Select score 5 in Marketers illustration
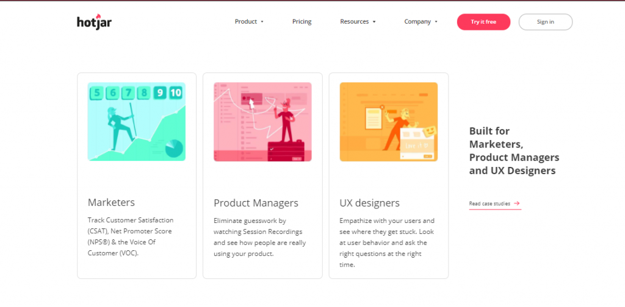The width and height of the screenshot is (625, 307). 97,93
